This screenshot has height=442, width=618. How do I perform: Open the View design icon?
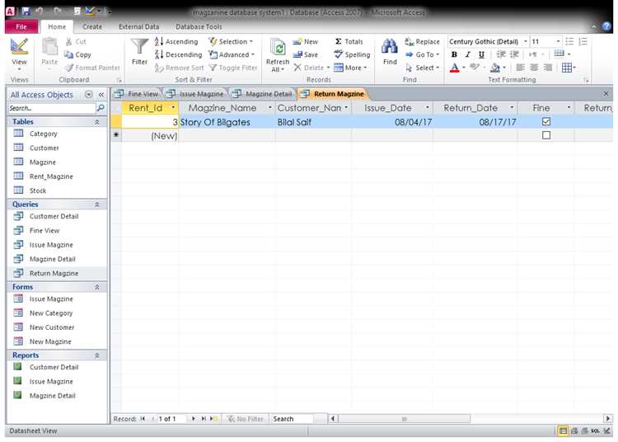click(x=19, y=47)
